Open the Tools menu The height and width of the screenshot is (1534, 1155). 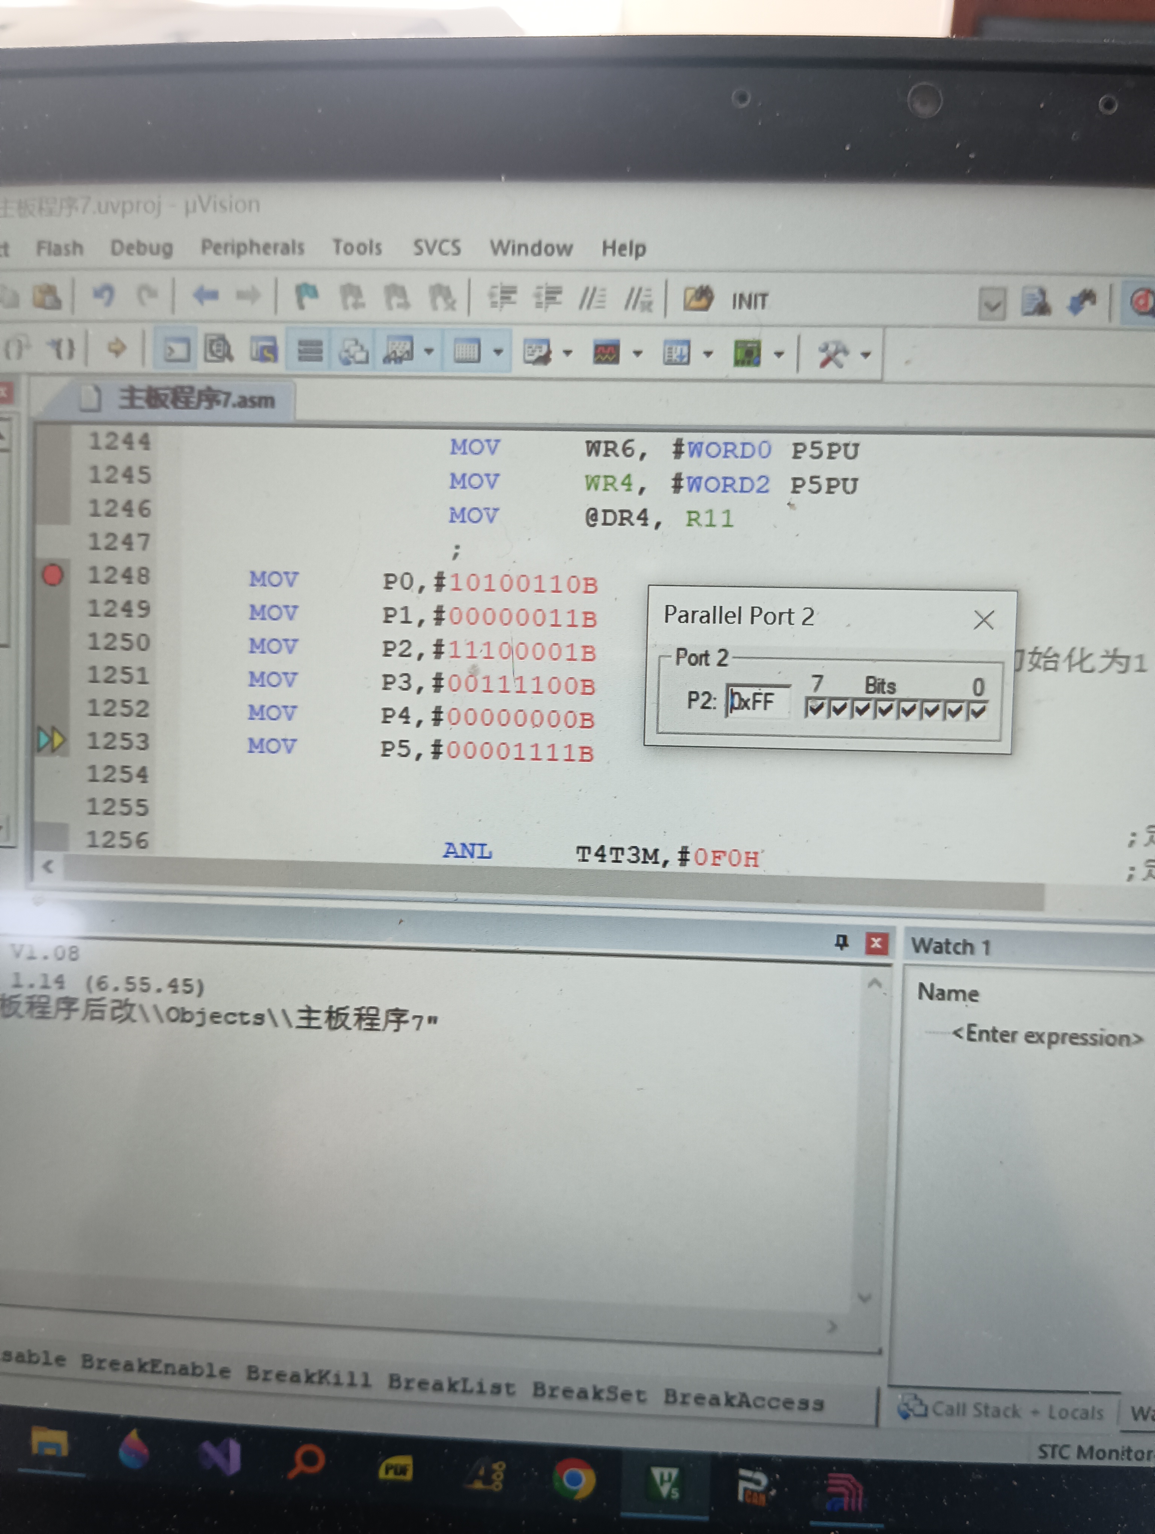pos(357,247)
